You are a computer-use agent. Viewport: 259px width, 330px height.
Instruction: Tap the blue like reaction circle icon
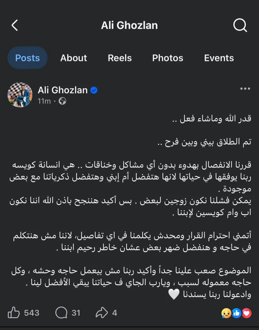237,312
